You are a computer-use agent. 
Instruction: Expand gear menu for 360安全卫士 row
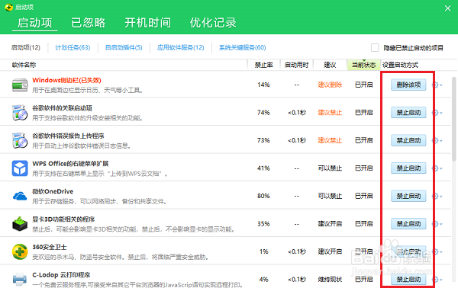coord(437,251)
